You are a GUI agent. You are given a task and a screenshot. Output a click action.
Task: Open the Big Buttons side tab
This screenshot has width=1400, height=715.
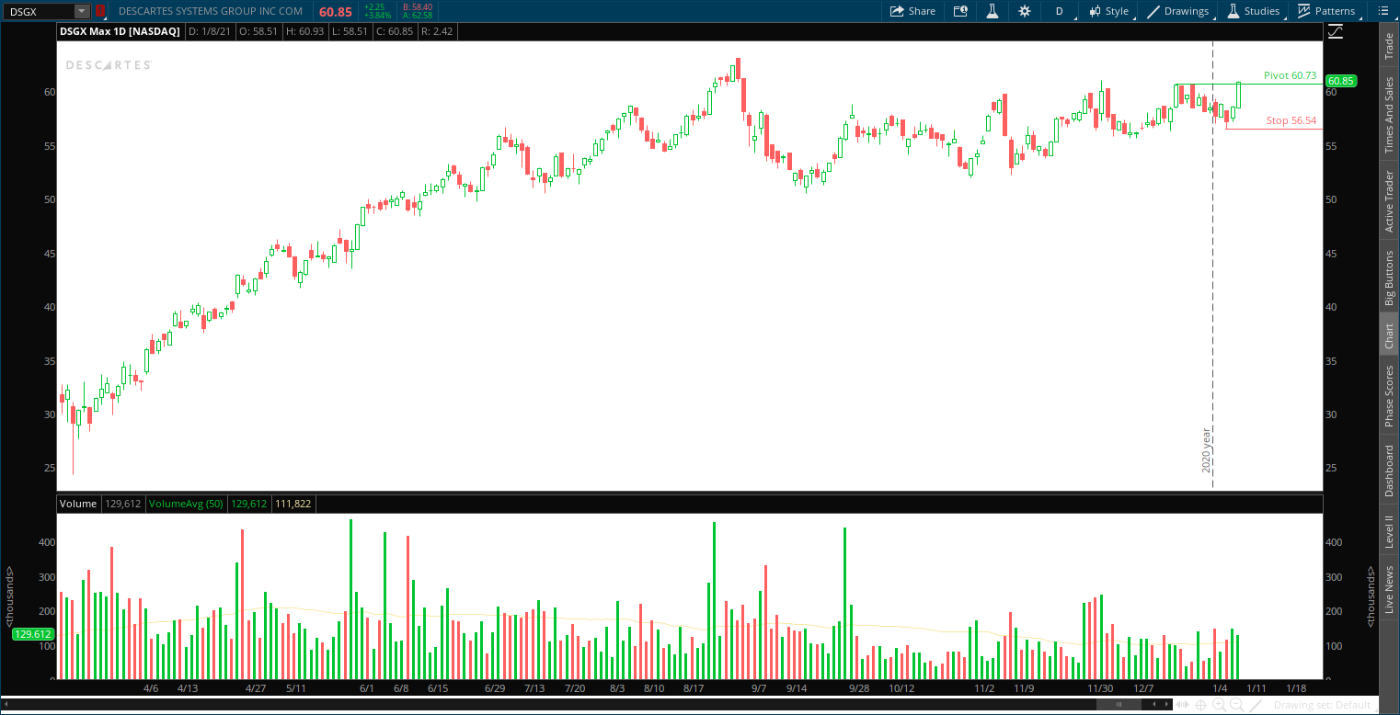[x=1389, y=278]
